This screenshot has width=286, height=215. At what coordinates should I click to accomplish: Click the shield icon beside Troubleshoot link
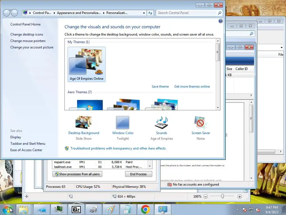click(67, 148)
